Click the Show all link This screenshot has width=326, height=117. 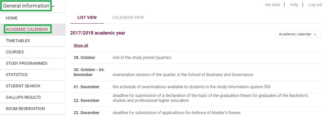coord(81,45)
